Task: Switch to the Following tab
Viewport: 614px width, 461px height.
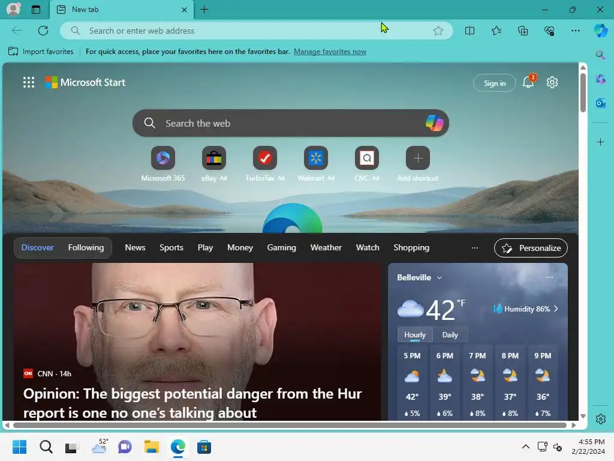Action: tap(86, 247)
